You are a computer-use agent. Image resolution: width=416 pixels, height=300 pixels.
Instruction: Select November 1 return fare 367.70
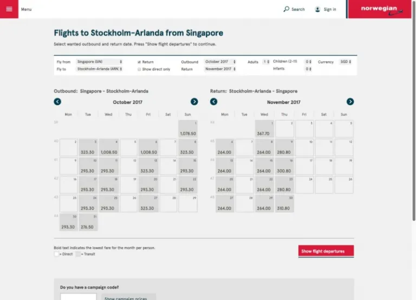point(264,129)
